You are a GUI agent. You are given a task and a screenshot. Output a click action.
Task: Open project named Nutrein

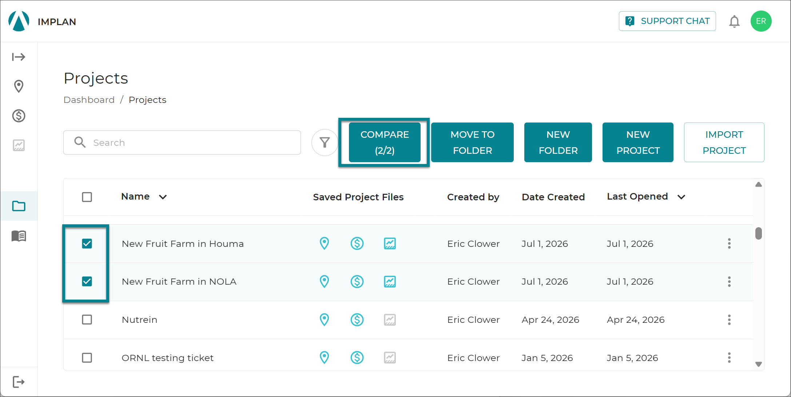coord(139,320)
